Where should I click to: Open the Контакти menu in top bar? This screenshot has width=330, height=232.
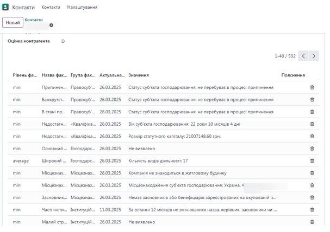(x=51, y=8)
